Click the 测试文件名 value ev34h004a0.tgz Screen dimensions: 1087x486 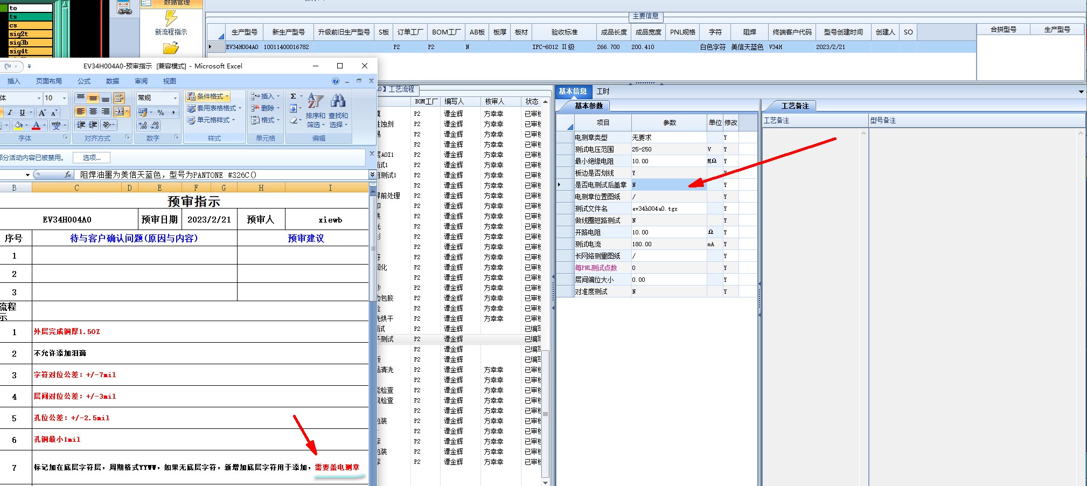pos(668,209)
